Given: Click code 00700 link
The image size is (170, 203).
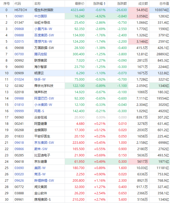Looking at the screenshot, I should pyautogui.click(x=19, y=54).
